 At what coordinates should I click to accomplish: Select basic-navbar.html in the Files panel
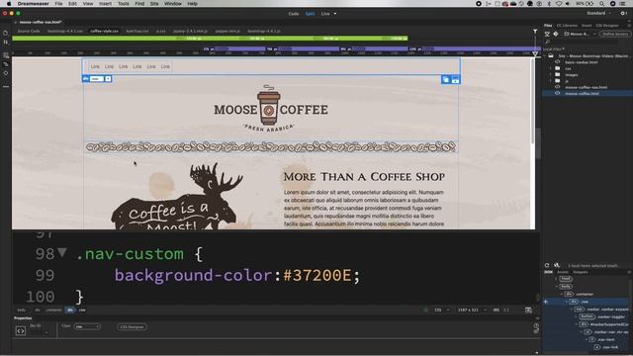click(x=581, y=62)
